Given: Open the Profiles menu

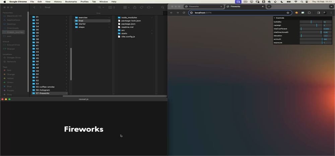Looking at the screenshot, I should pos(84,1).
